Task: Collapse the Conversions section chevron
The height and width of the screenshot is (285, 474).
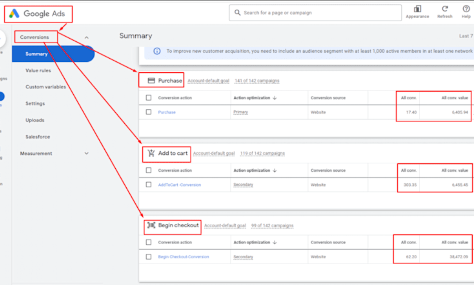Action: click(87, 38)
